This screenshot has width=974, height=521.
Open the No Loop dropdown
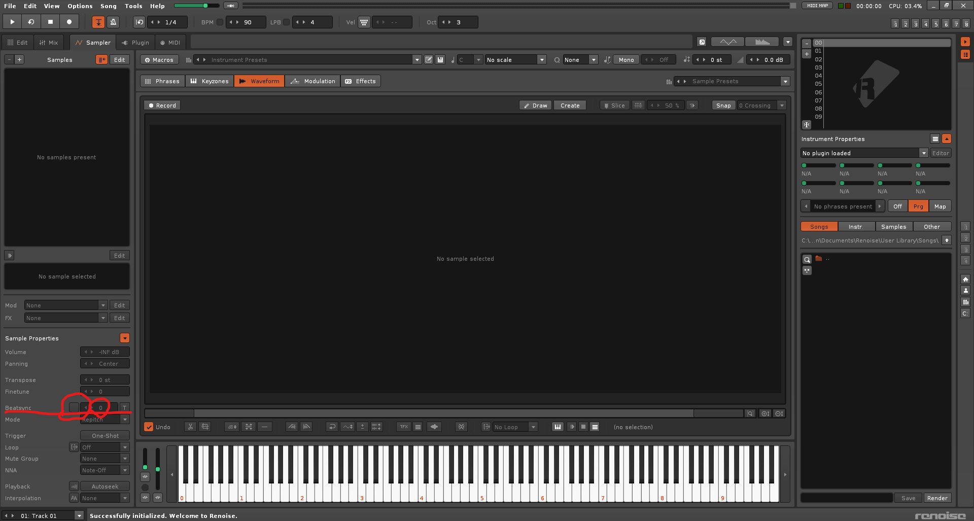[x=515, y=427]
